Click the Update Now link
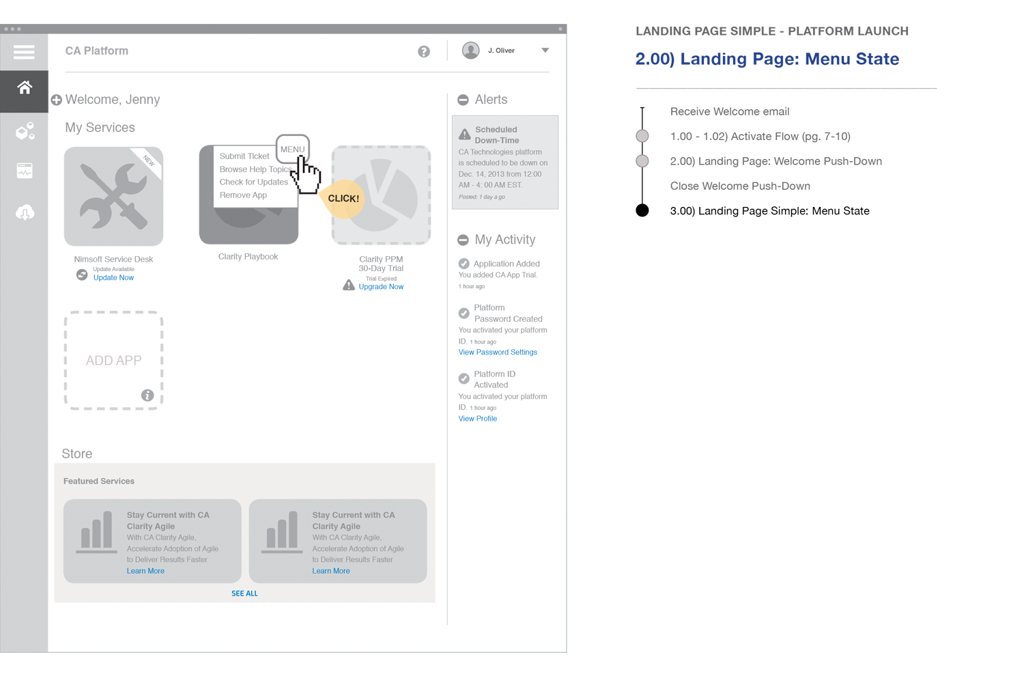This screenshot has width=1024, height=683. 113,278
